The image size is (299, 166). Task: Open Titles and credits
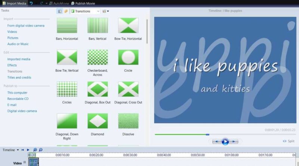[x=19, y=77]
